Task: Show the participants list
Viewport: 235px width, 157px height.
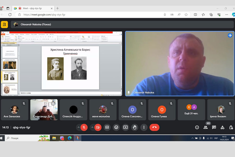Action: [205, 127]
